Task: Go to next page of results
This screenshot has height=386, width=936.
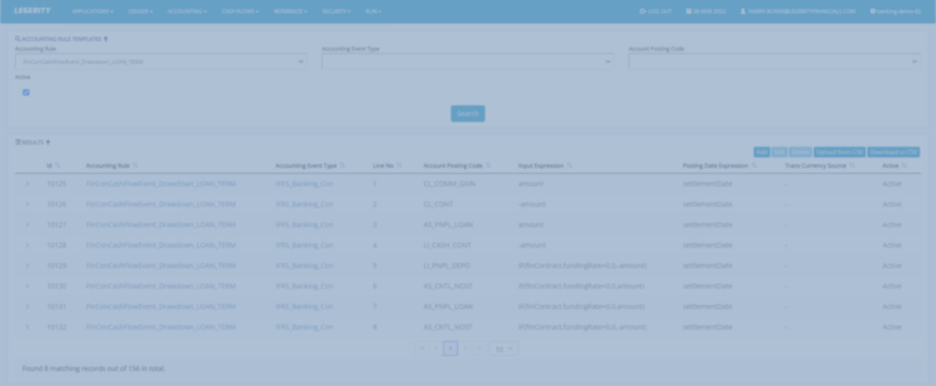Action: tap(465, 348)
